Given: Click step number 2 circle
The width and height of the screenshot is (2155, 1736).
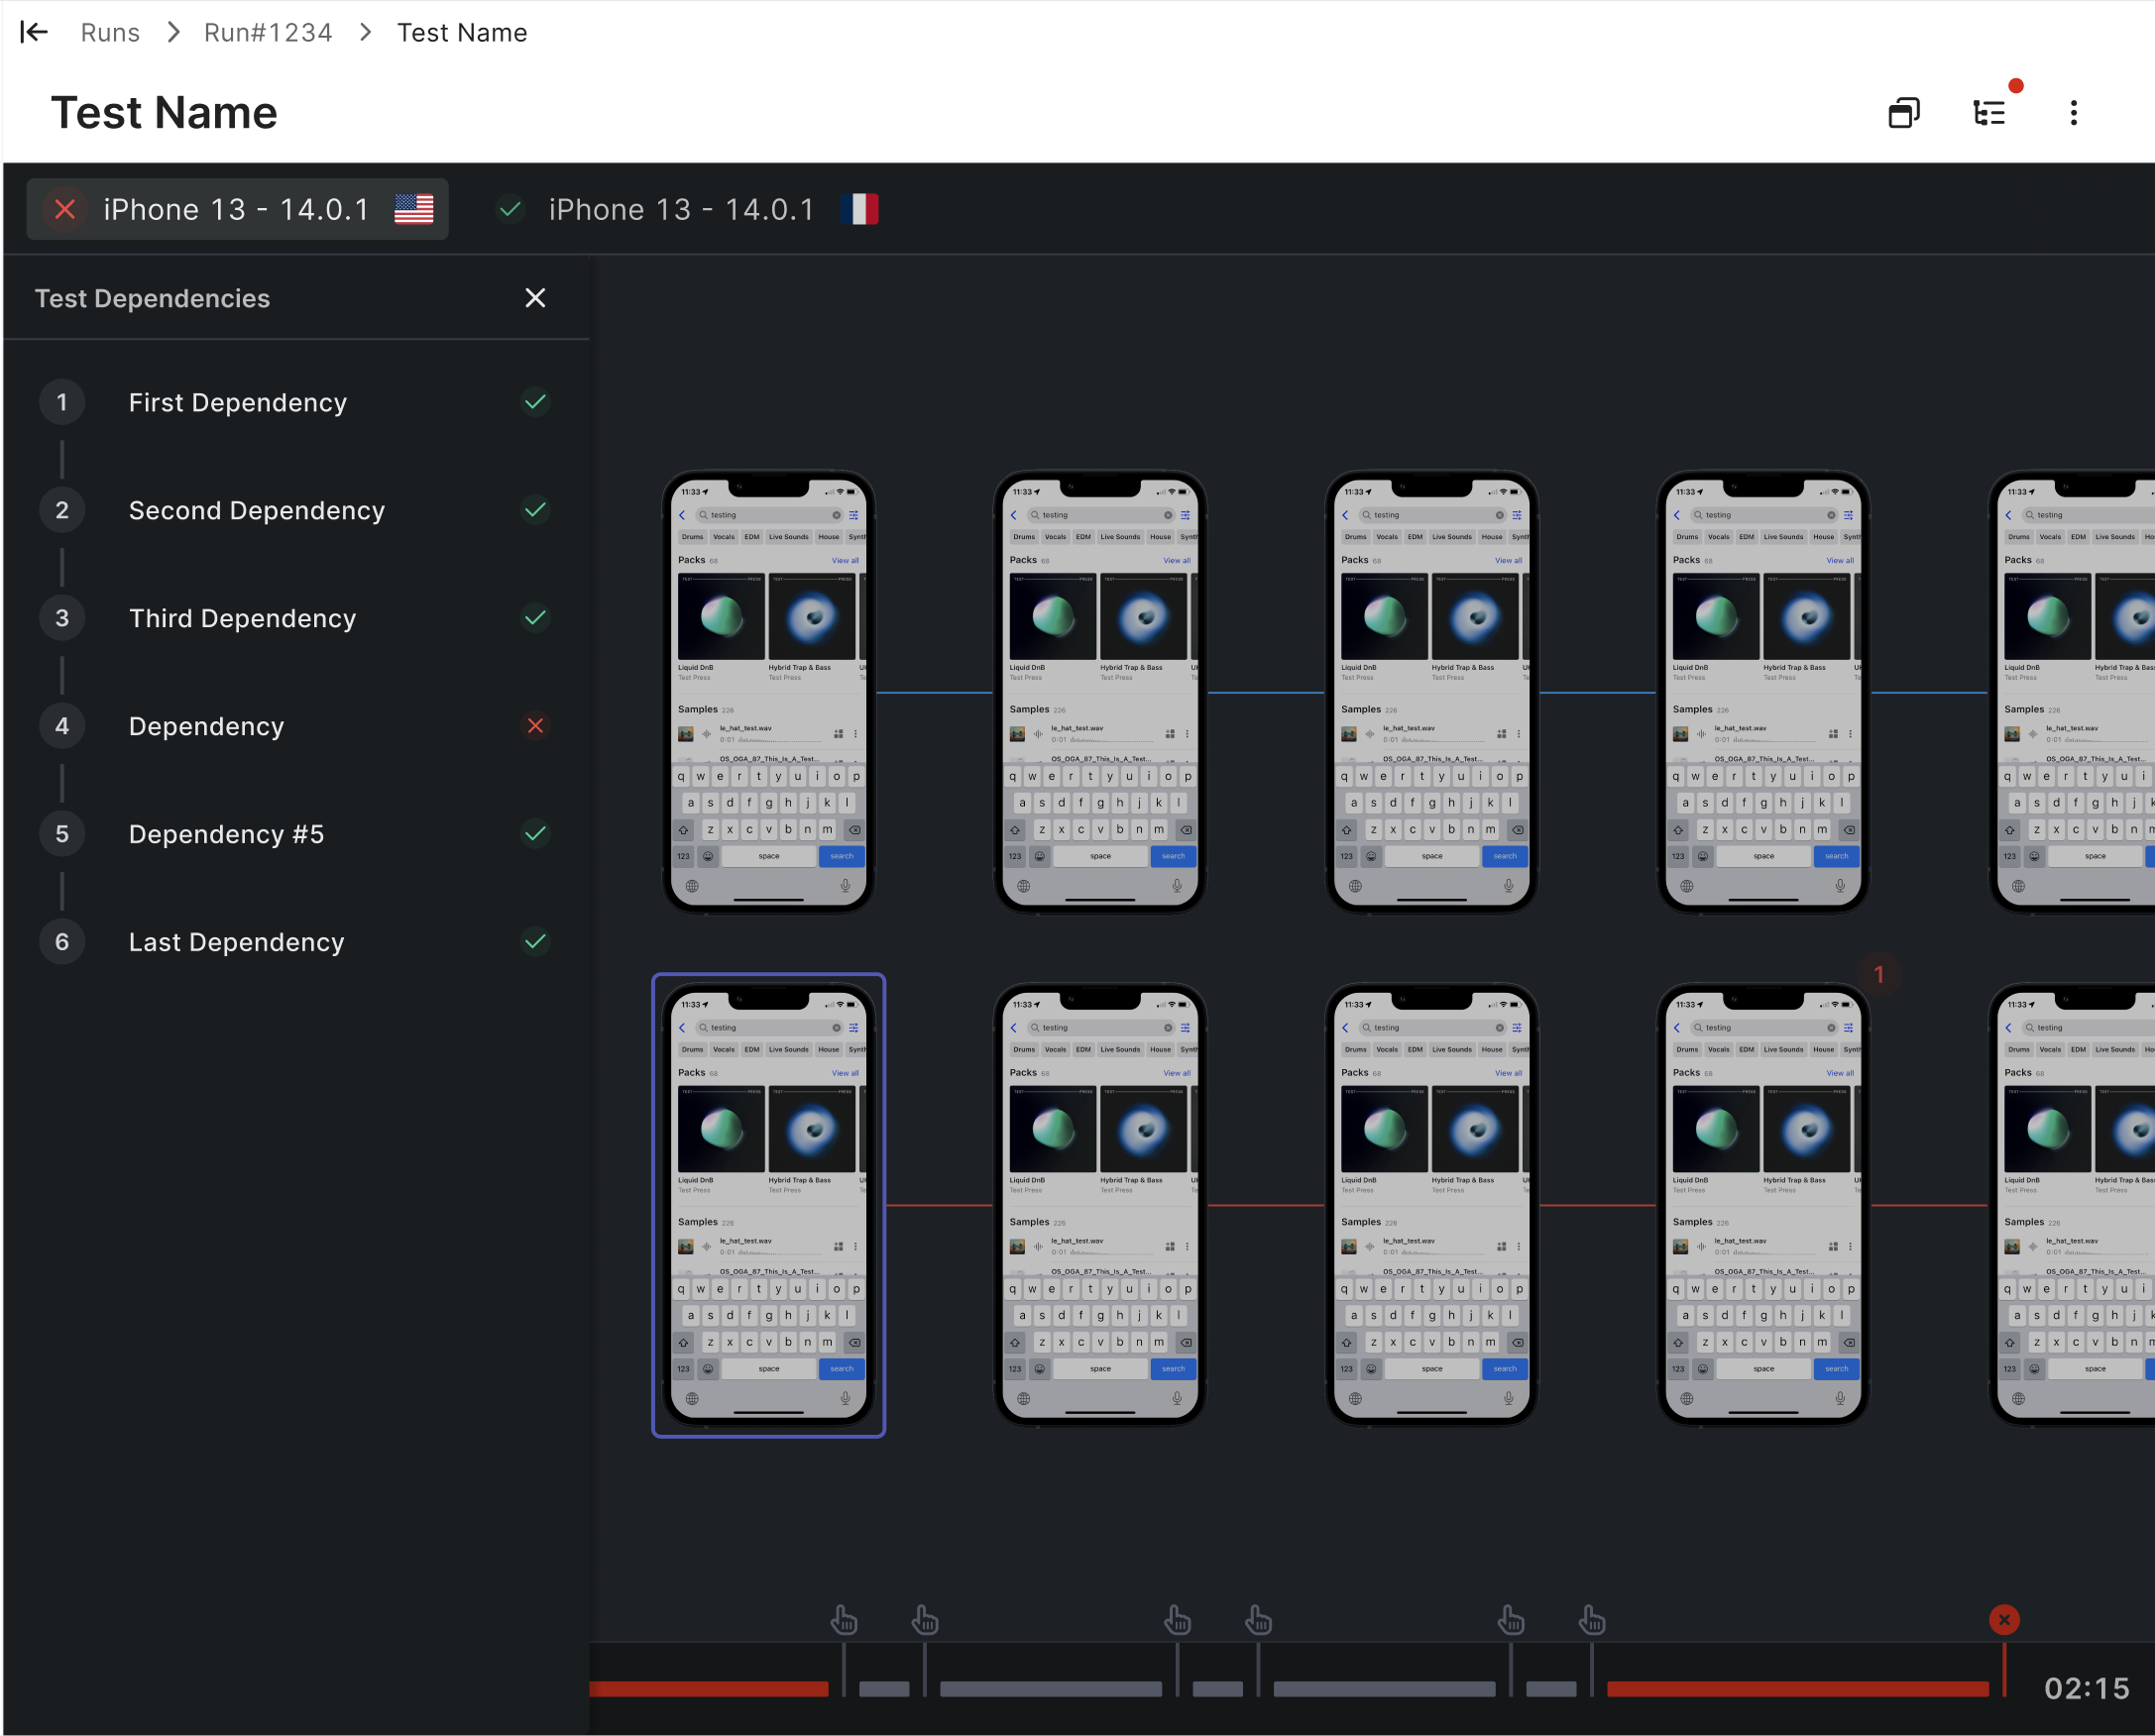Looking at the screenshot, I should 62,510.
